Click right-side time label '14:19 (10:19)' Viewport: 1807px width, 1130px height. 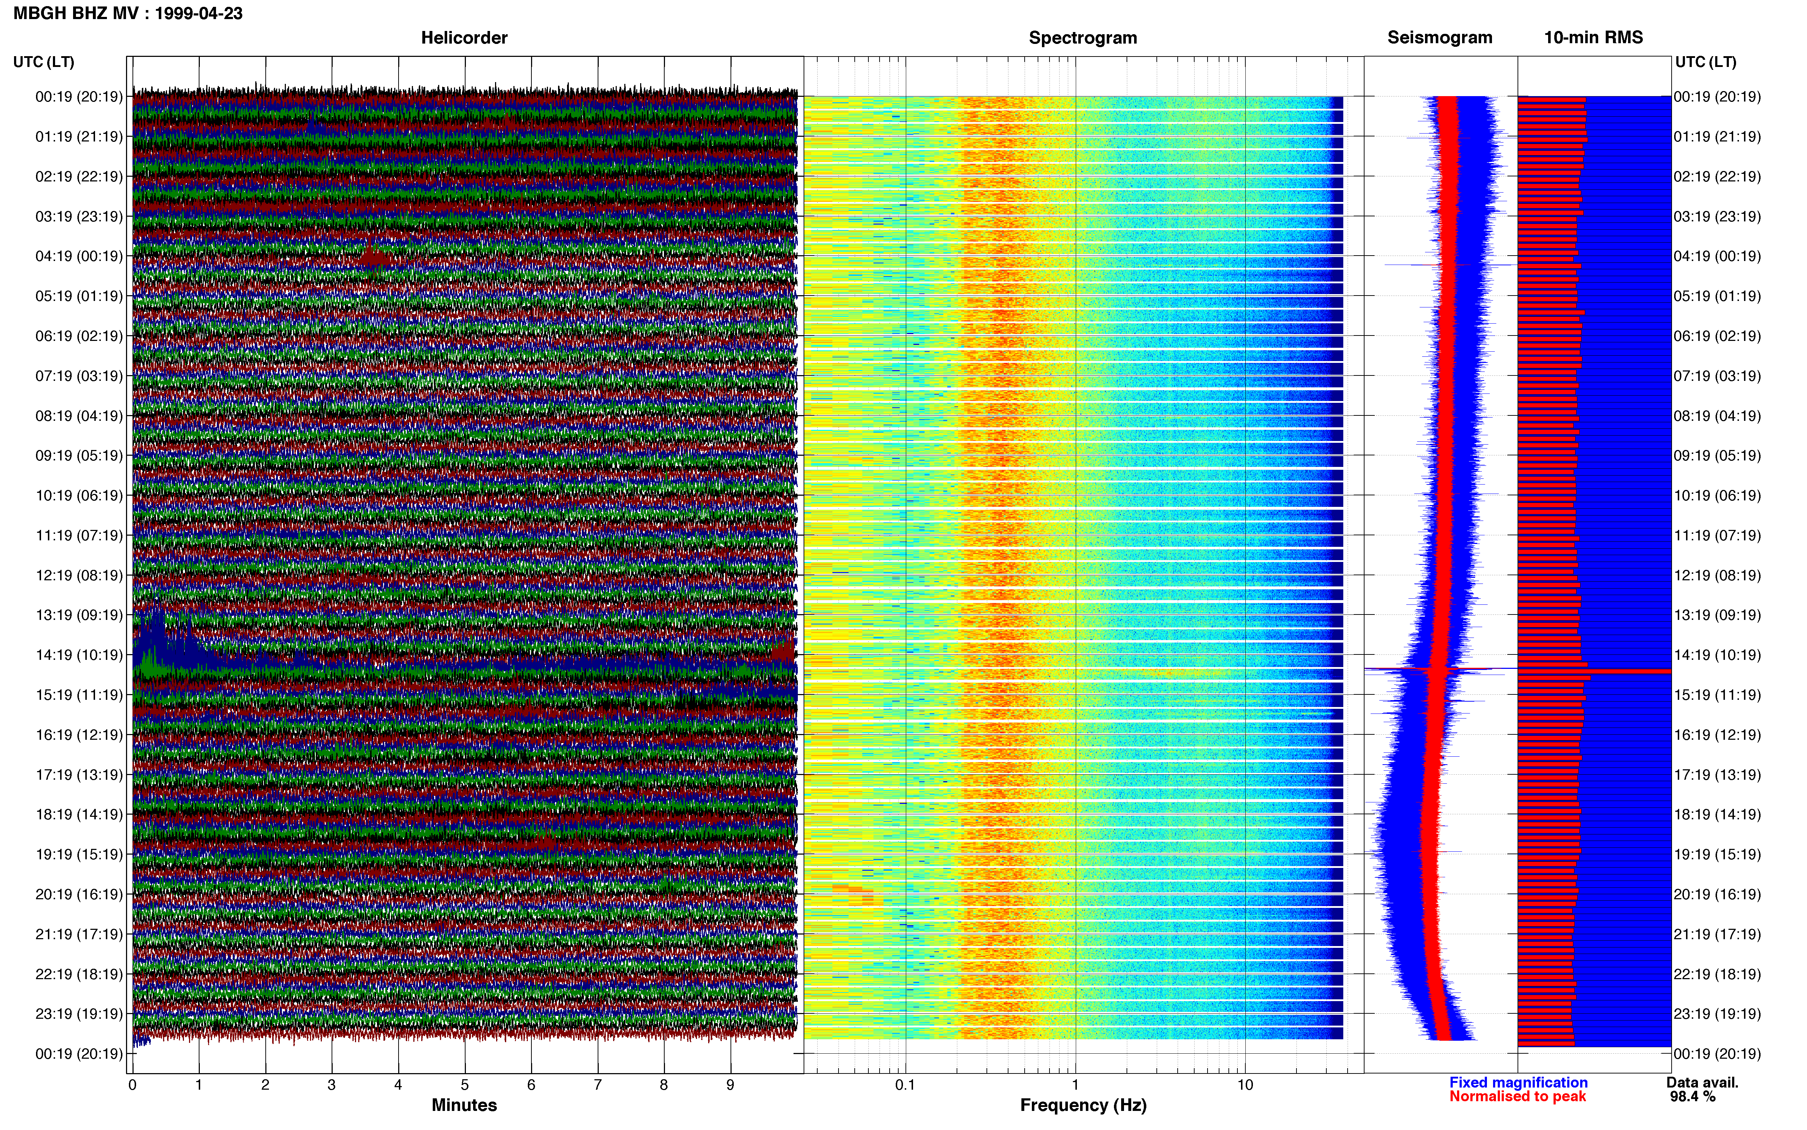pos(1717,655)
